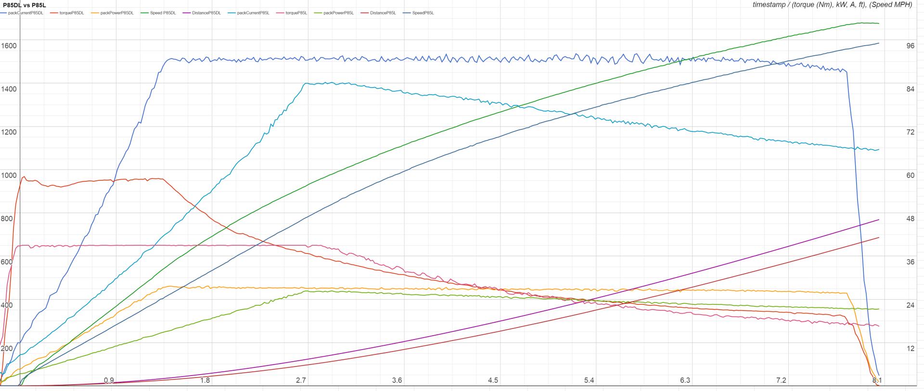The height and width of the screenshot is (391, 924).
Task: Click the DistanceP85DL legend entry
Action: [201, 13]
